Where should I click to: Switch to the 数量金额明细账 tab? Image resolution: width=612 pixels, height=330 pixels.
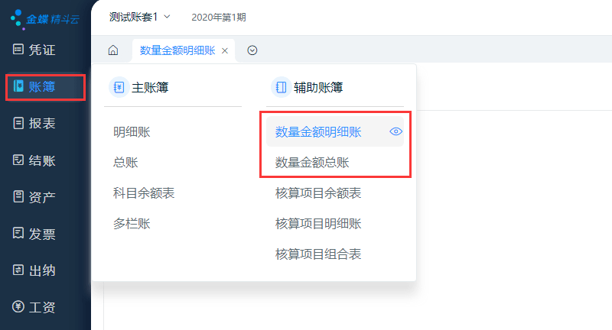point(177,50)
